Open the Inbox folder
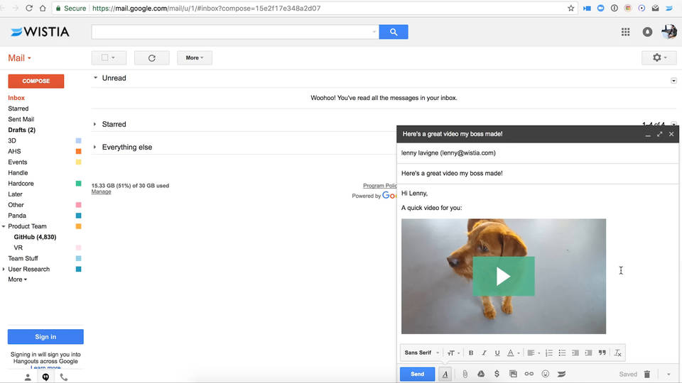The width and height of the screenshot is (682, 383). (16, 98)
